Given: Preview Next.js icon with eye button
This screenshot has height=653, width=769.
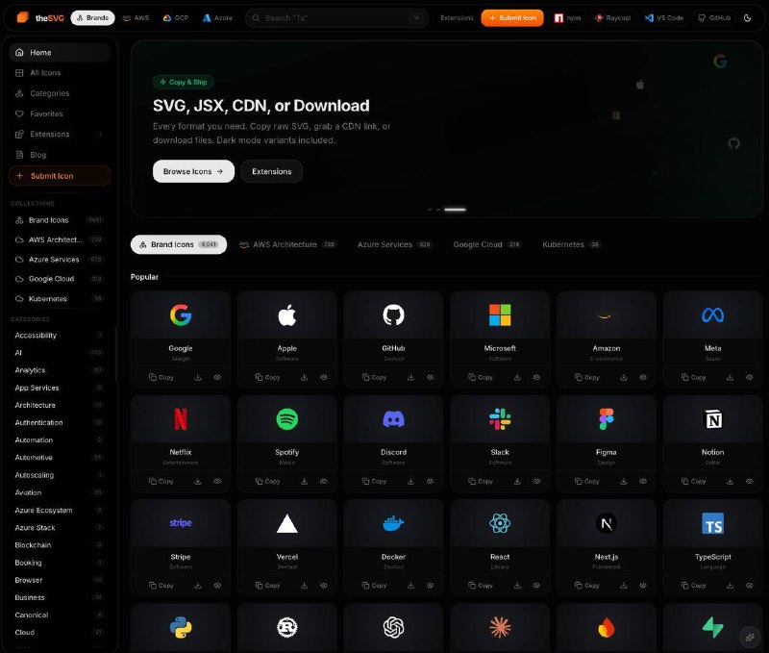Looking at the screenshot, I should (x=643, y=586).
